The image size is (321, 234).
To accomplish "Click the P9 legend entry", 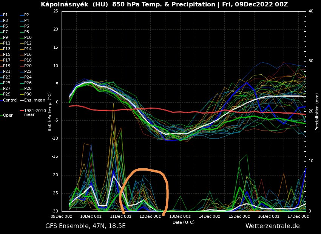I will pyautogui.click(x=5, y=38).
